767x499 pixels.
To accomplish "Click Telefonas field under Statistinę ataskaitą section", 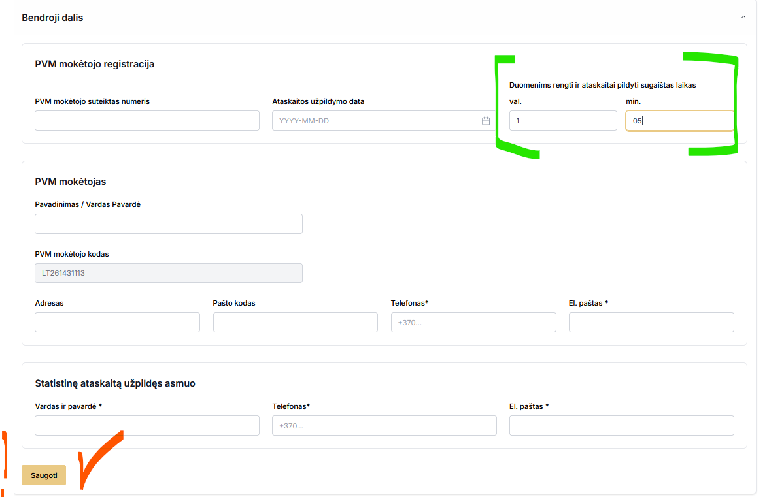I will click(x=384, y=425).
